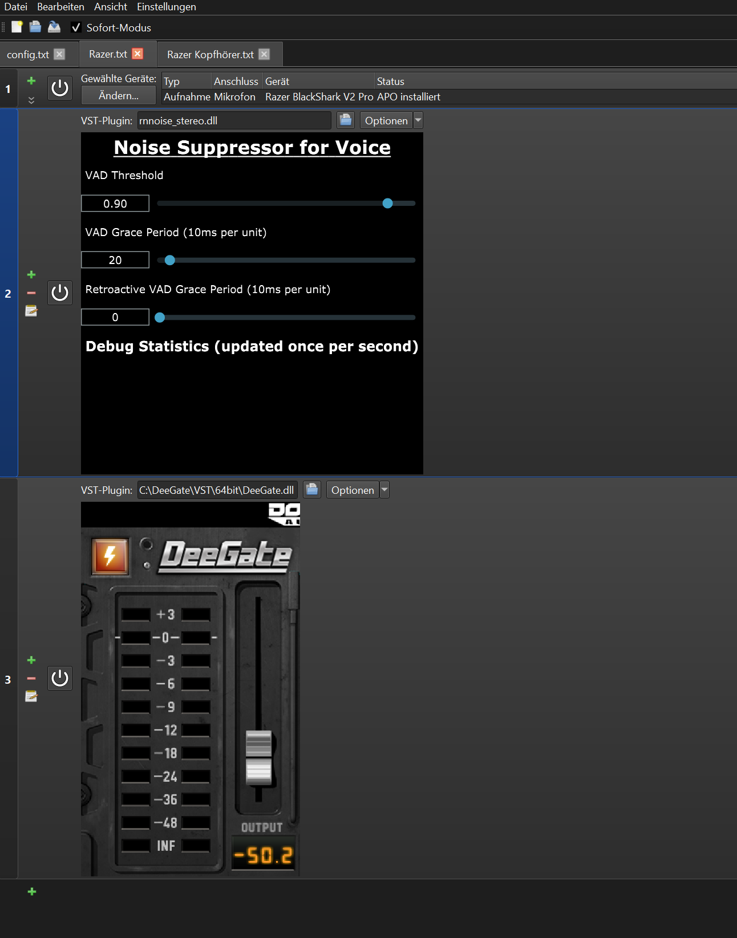Remove row 3 with the minus icon

point(31,678)
